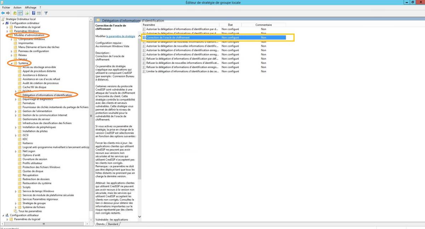
Task: Collapse the Système tree node
Action: point(12,63)
